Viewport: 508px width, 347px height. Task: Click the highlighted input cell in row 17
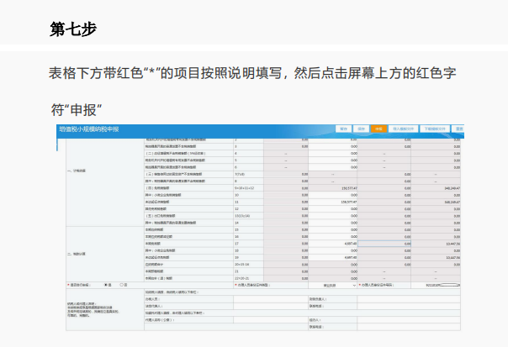coord(384,244)
